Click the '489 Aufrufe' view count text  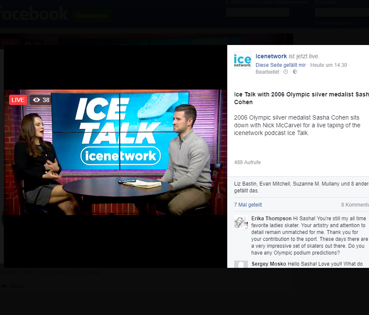pyautogui.click(x=247, y=162)
